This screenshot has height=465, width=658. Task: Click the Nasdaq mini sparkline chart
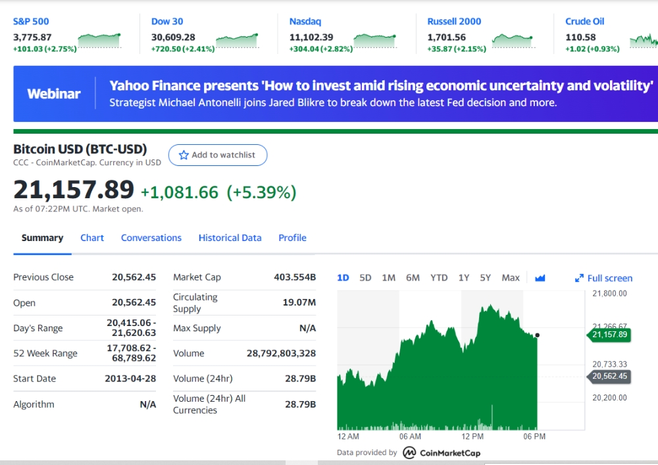(375, 41)
